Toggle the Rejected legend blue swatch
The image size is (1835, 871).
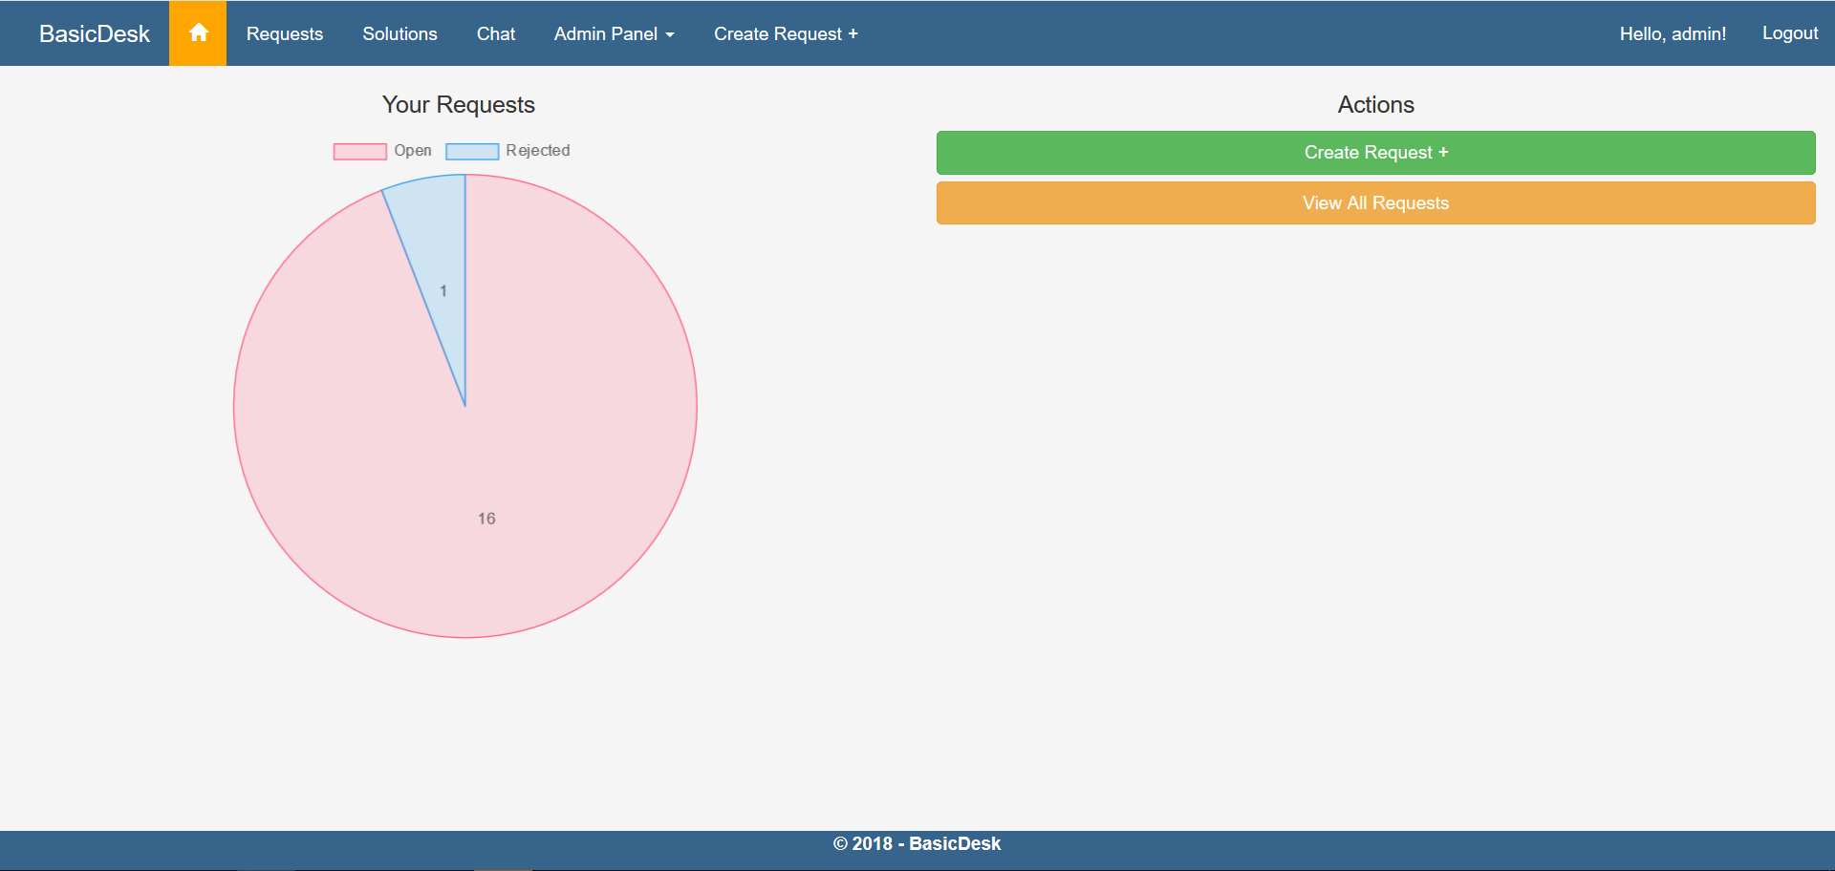(x=472, y=151)
